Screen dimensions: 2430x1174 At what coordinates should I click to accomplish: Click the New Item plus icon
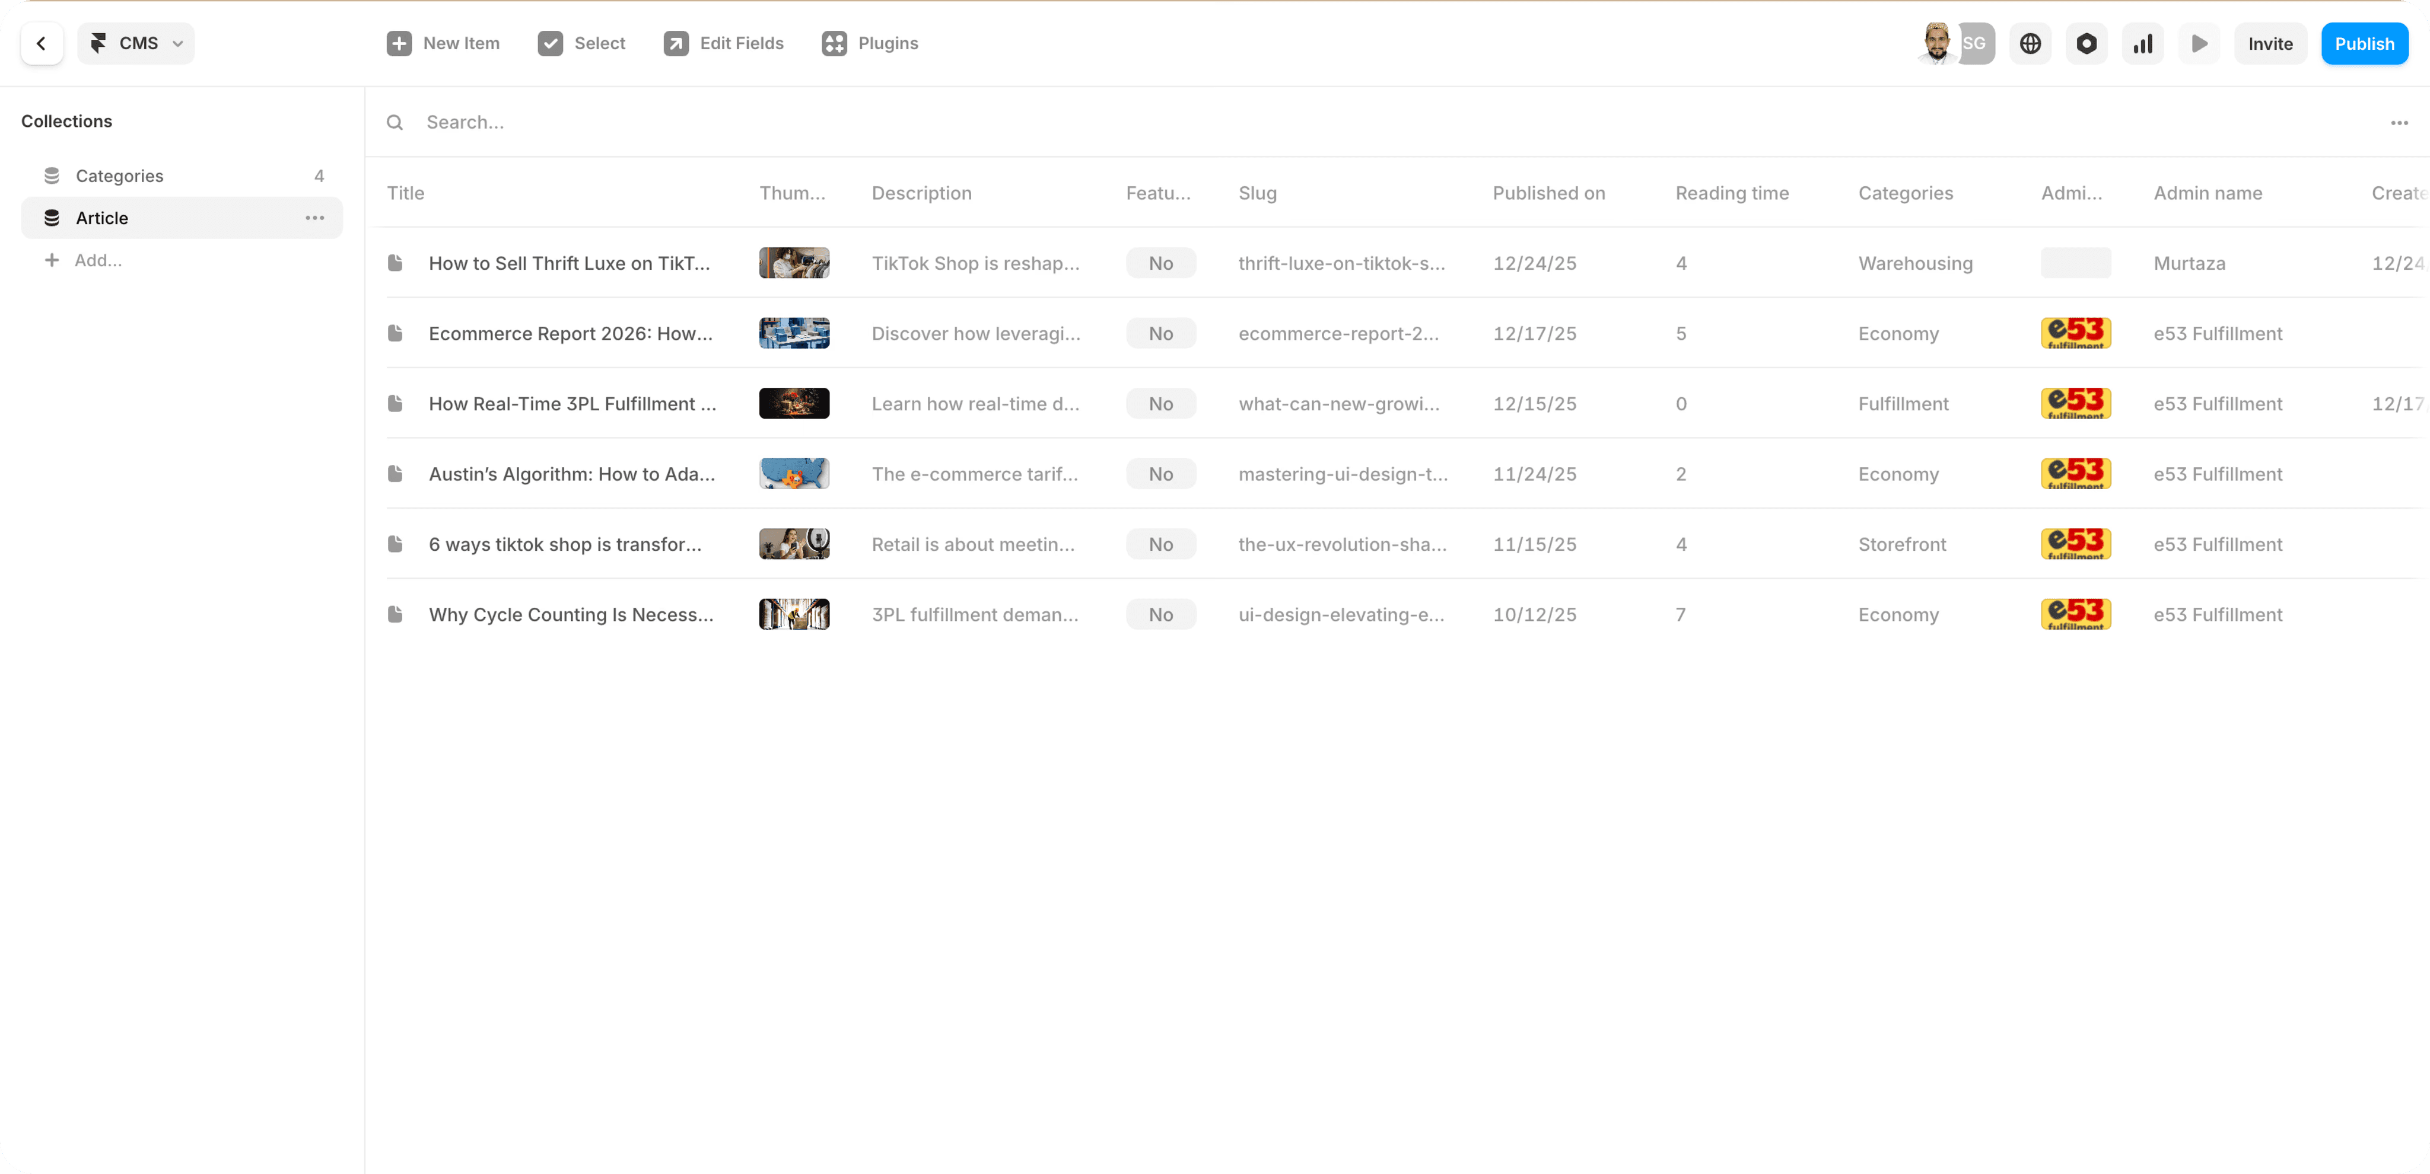[399, 43]
